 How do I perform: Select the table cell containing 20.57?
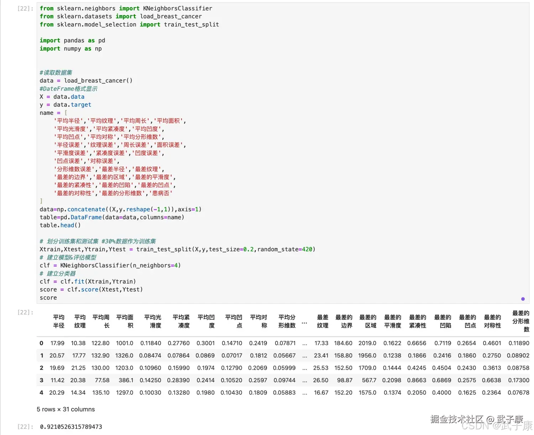(x=57, y=355)
